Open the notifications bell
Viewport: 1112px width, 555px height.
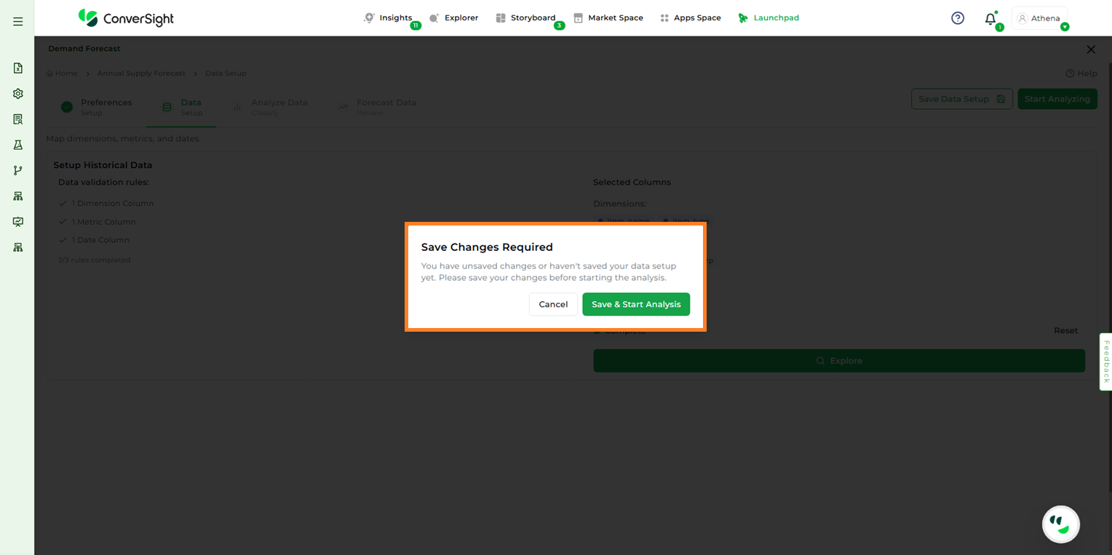(x=990, y=19)
